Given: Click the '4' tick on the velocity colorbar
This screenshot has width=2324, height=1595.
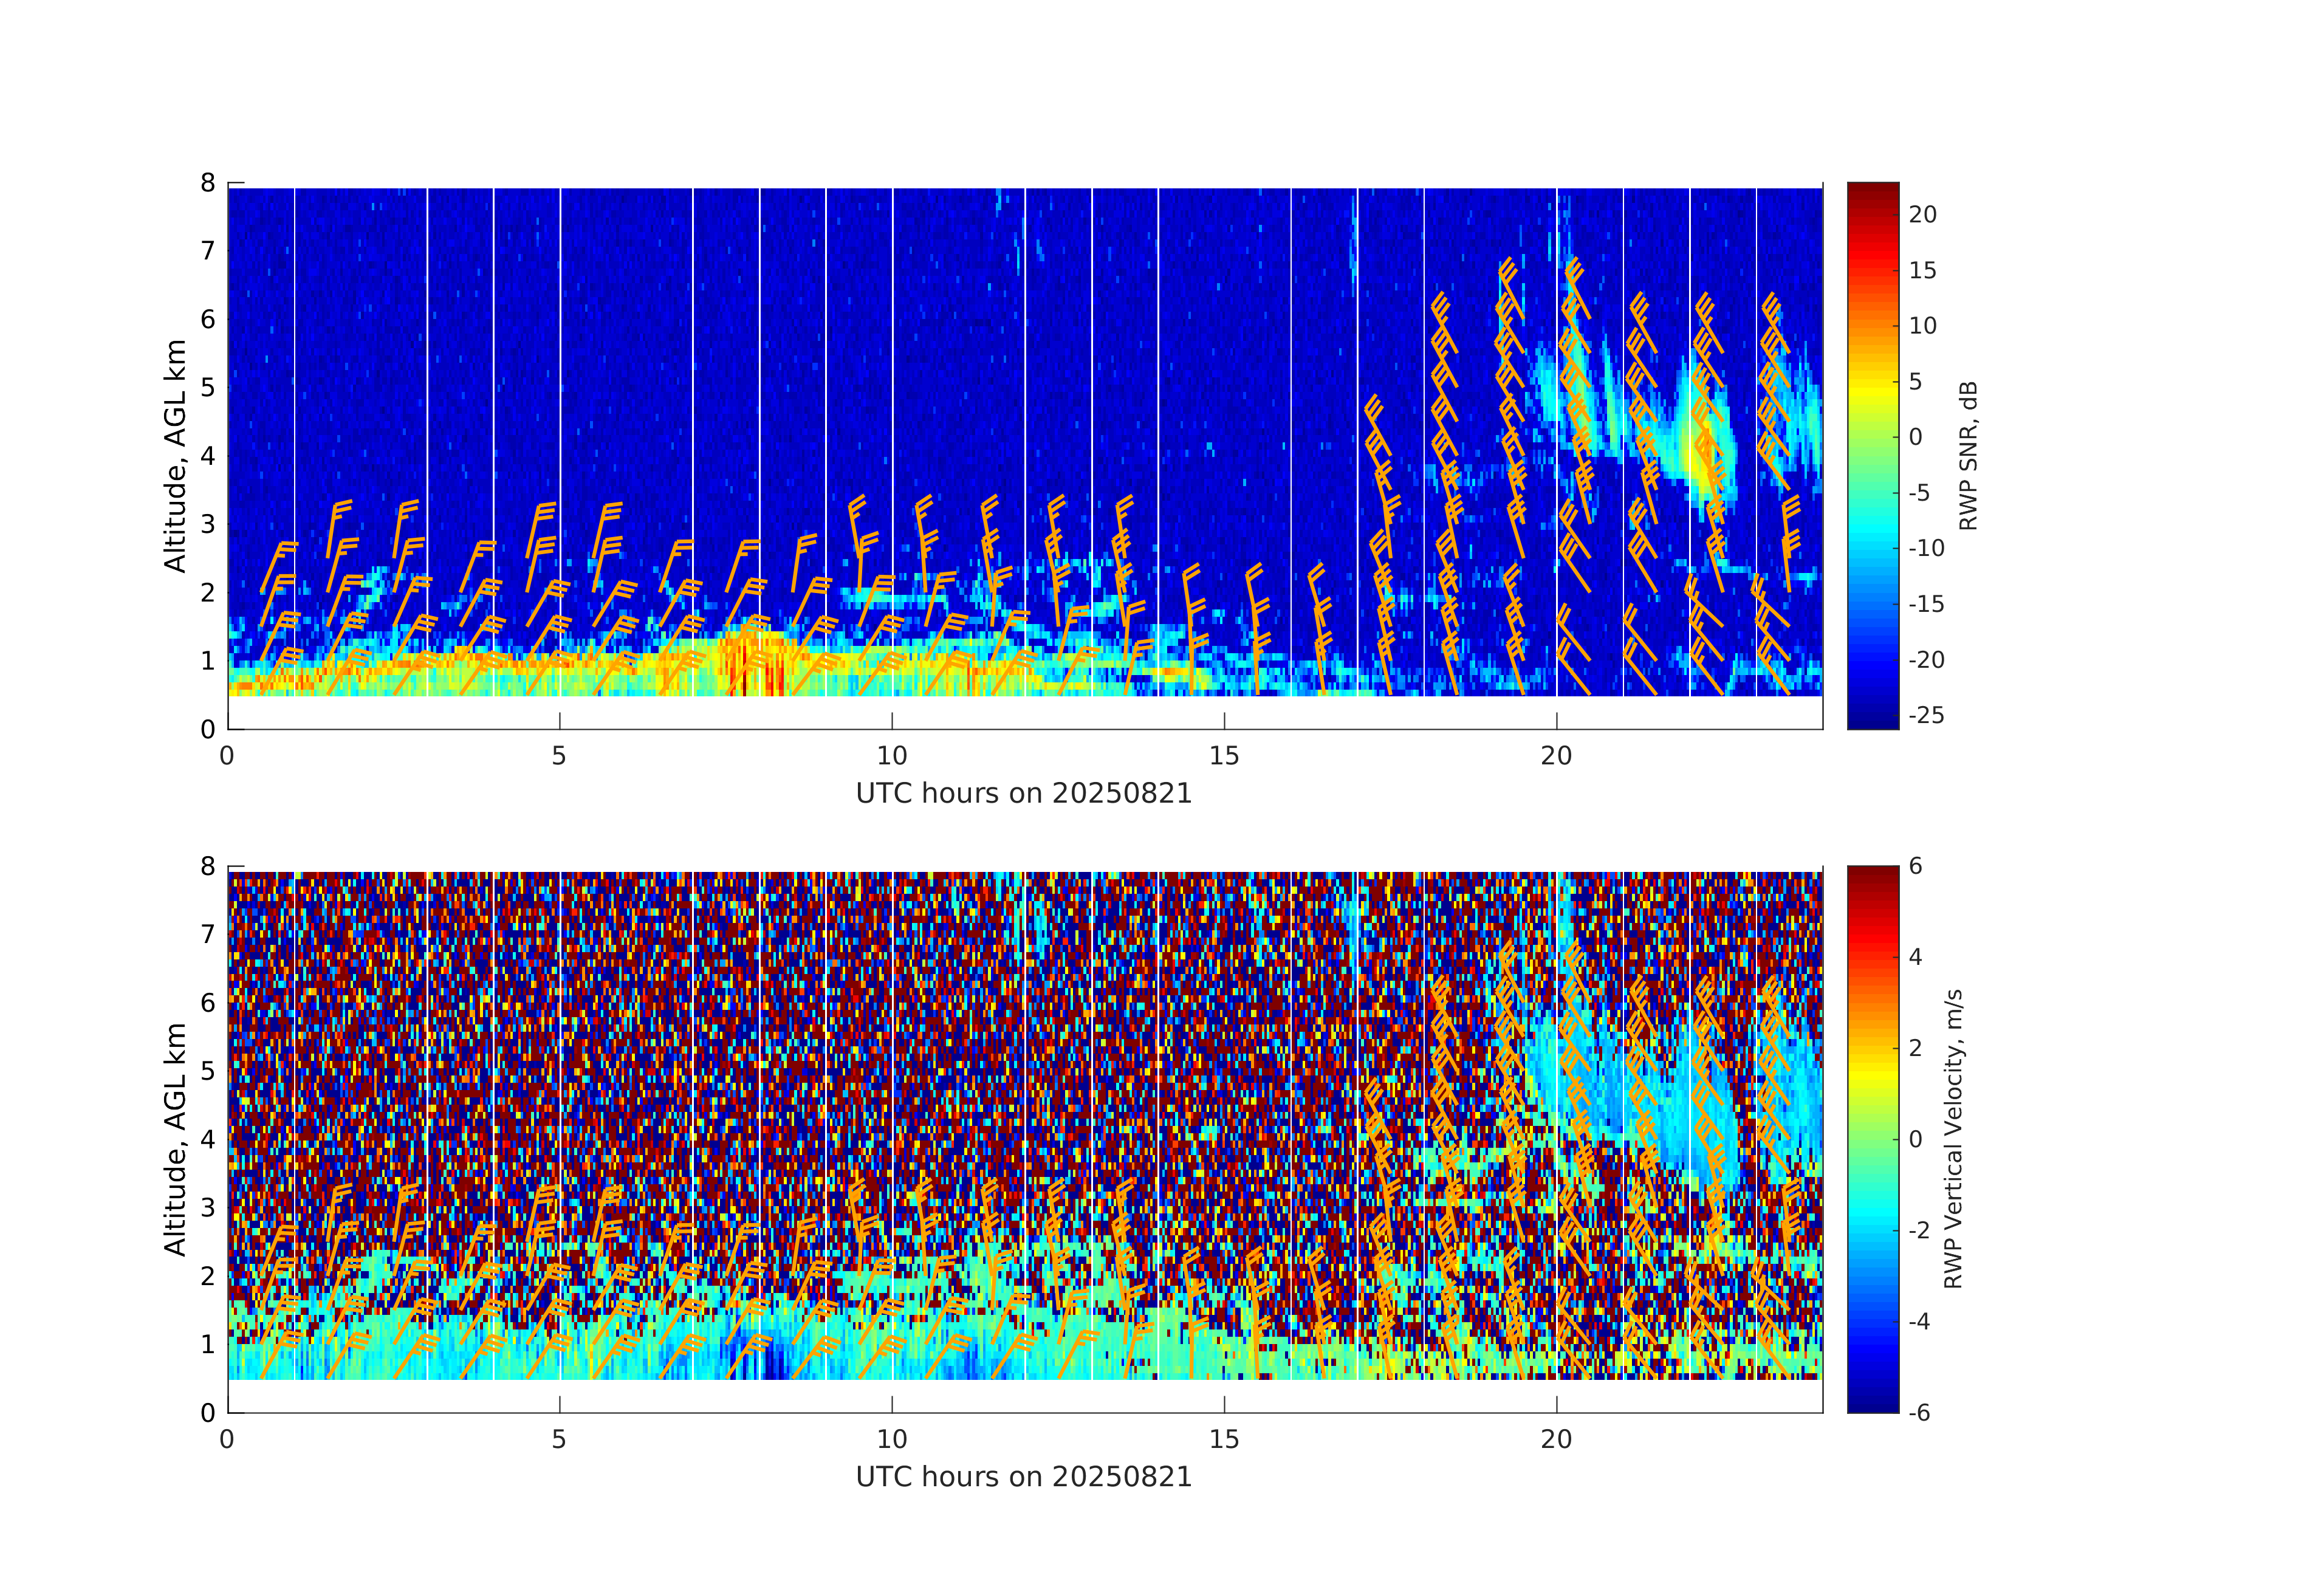Looking at the screenshot, I should click(x=1915, y=957).
